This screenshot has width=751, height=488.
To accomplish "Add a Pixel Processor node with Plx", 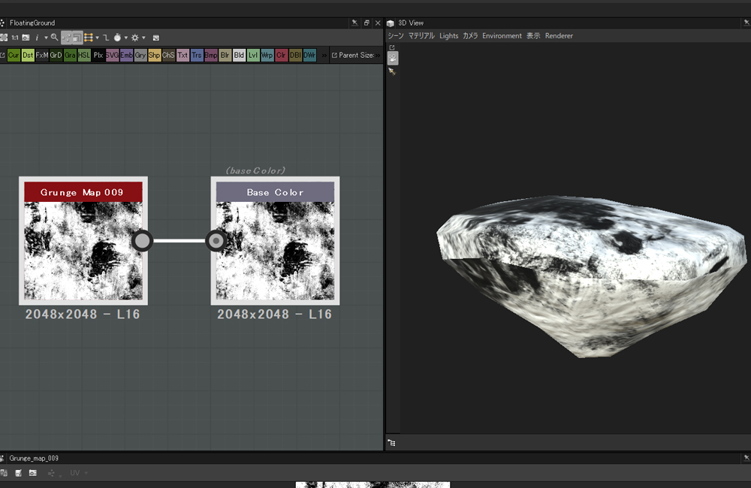I will (98, 55).
